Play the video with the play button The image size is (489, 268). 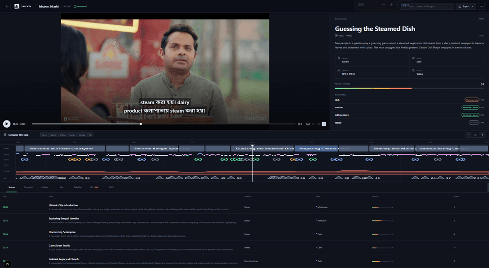point(6,124)
